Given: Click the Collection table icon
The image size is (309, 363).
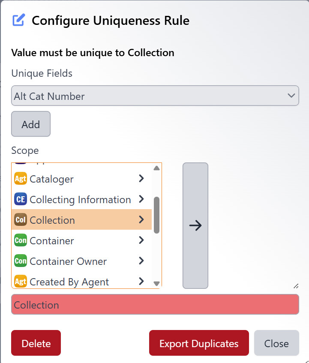Looking at the screenshot, I should tap(21, 220).
